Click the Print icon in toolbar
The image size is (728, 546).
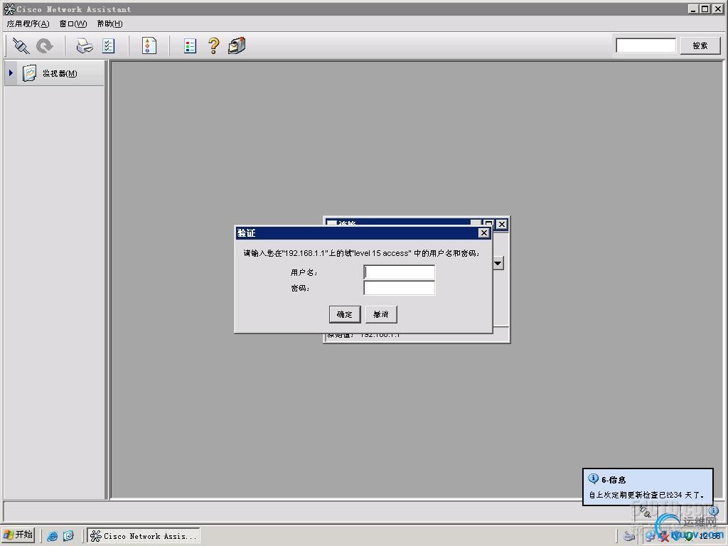[84, 45]
